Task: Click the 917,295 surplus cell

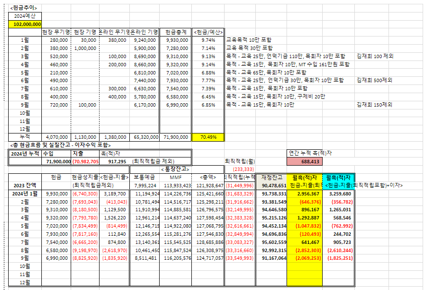Action: (x=114, y=161)
